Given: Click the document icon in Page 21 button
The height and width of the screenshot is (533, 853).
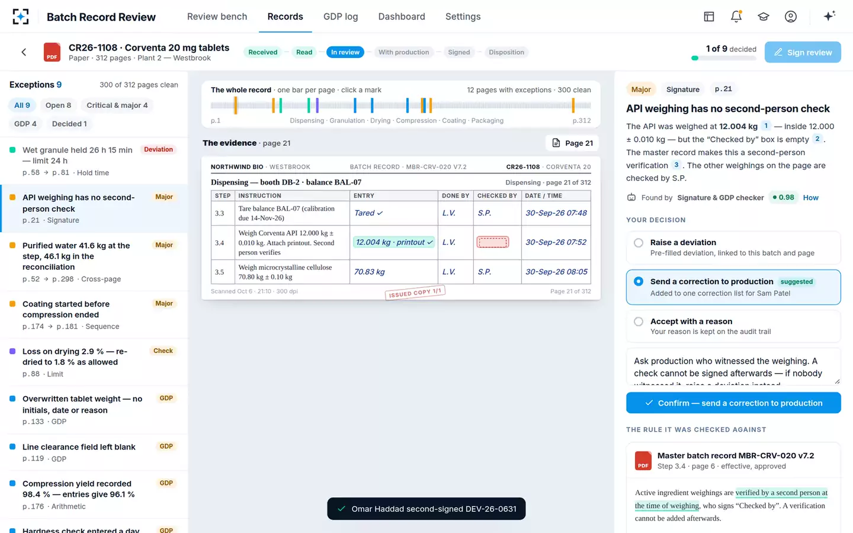Looking at the screenshot, I should pyautogui.click(x=556, y=143).
